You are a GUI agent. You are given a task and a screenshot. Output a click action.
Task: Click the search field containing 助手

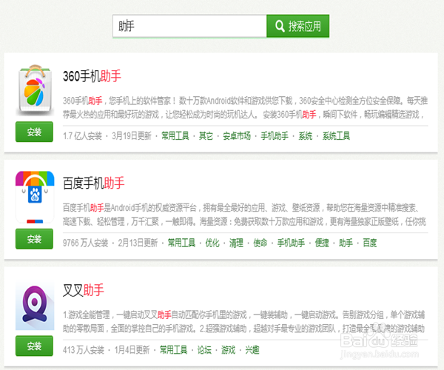coord(189,26)
